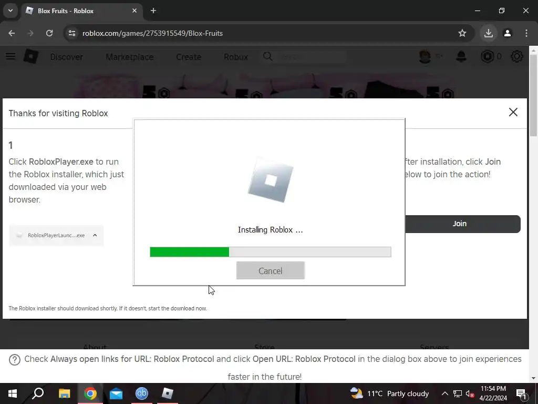
Task: Bookmark this tab with star icon
Action: [x=462, y=33]
